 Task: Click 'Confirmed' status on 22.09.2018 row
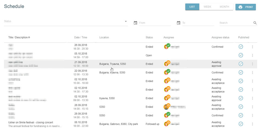[217, 72]
